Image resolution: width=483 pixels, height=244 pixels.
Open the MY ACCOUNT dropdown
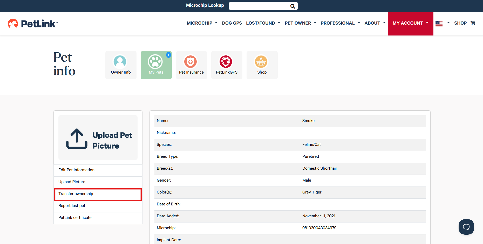coord(411,24)
